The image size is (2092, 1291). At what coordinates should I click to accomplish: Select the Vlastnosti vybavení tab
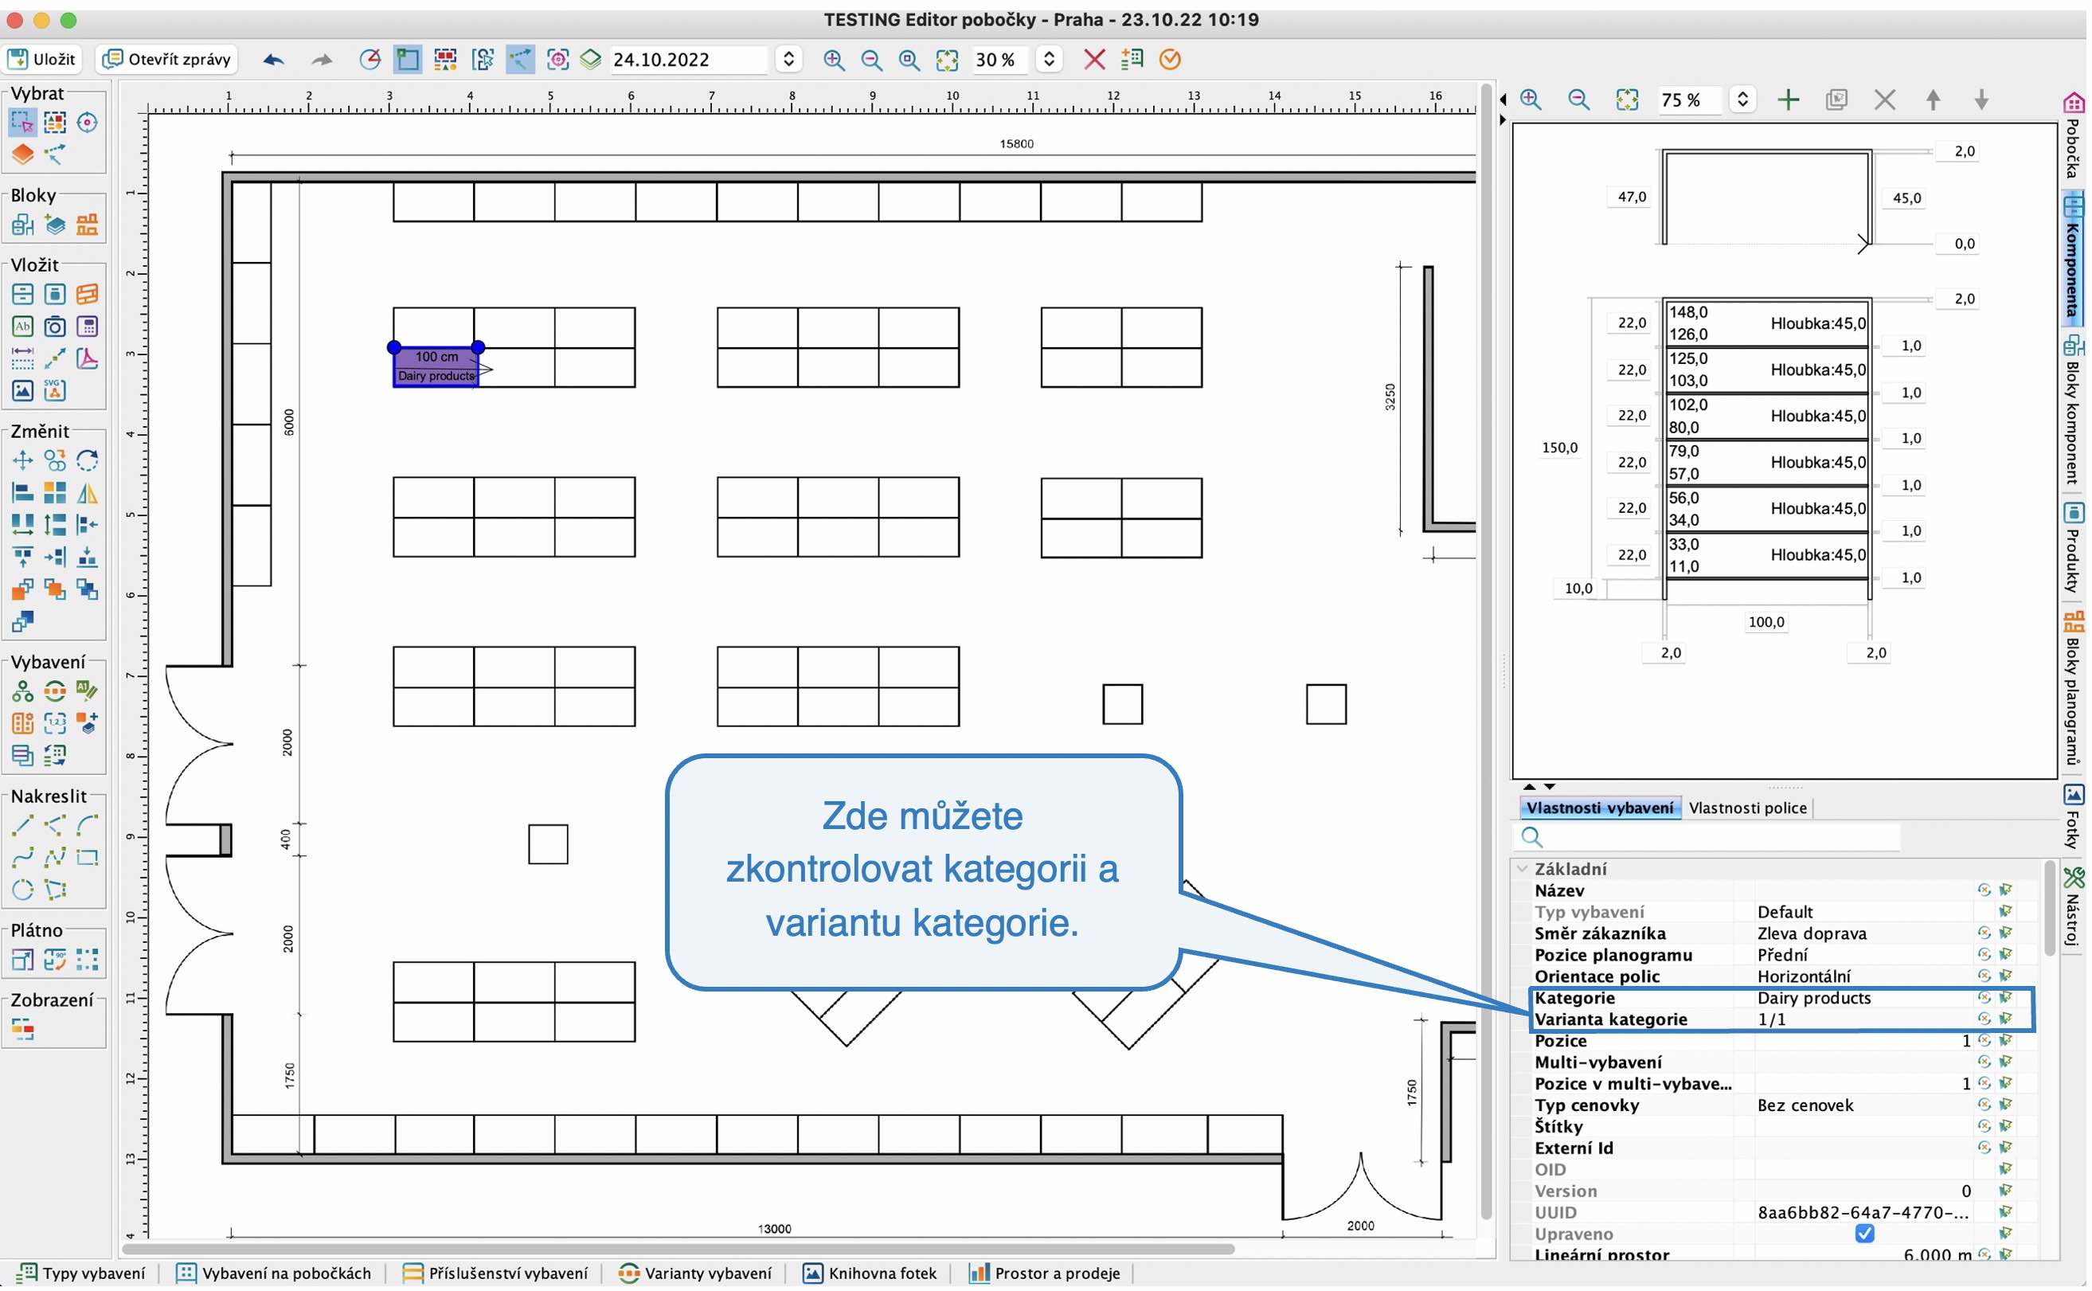[x=1600, y=808]
